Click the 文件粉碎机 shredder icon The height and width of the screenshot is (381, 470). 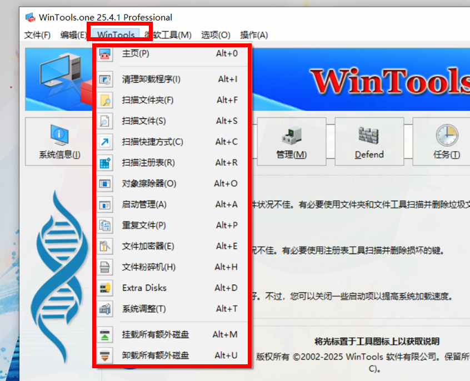point(104,268)
